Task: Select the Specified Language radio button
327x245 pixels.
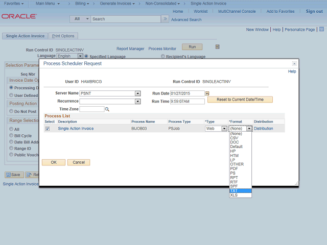Action: tap(86, 56)
